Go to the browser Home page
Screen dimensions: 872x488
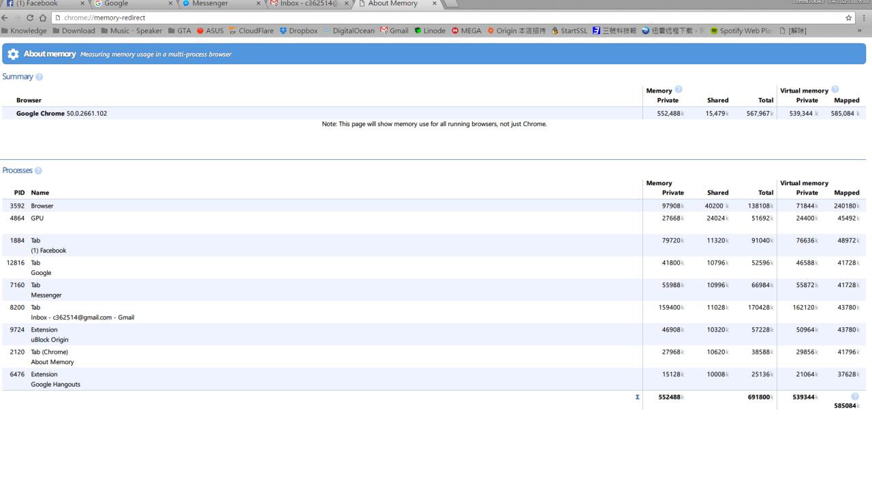pyautogui.click(x=42, y=18)
